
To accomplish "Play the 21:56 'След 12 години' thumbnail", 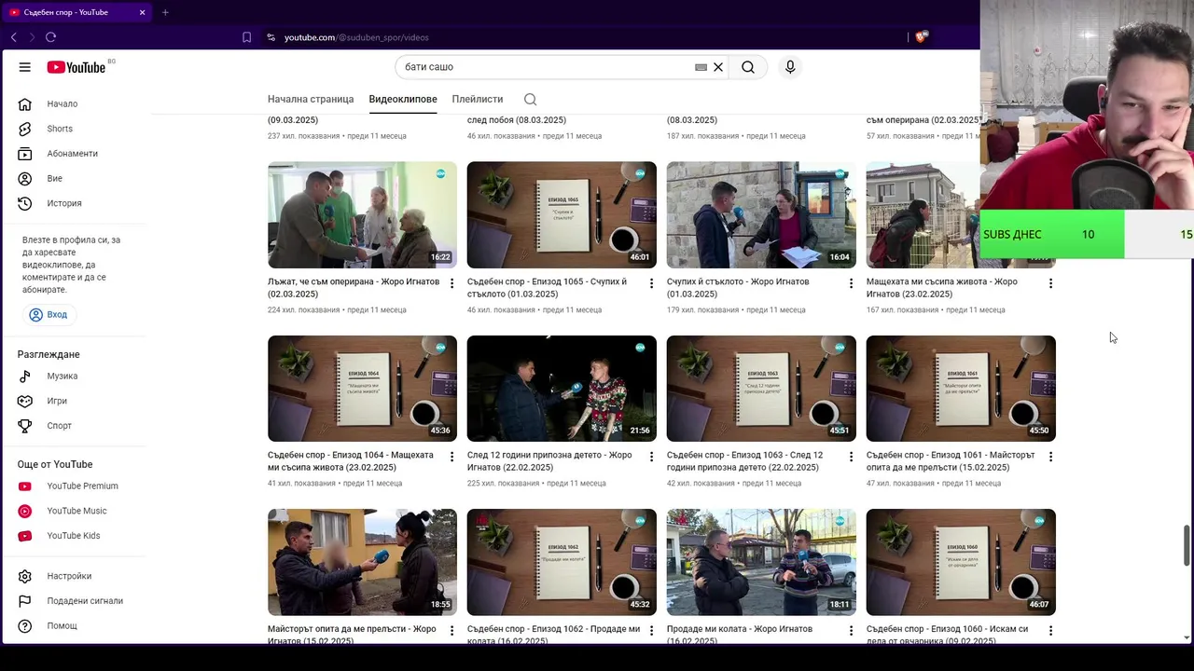I will click(x=562, y=389).
